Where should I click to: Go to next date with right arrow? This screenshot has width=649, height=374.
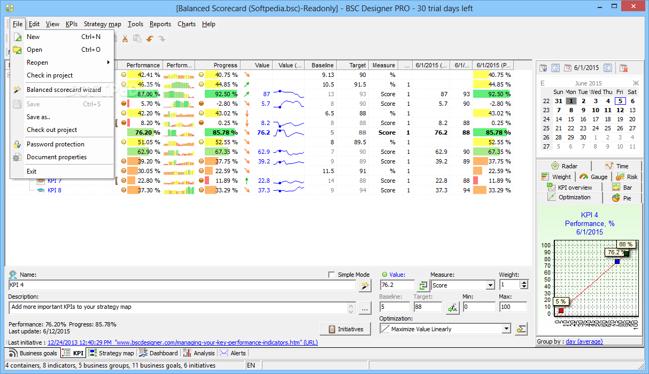pyautogui.click(x=607, y=68)
